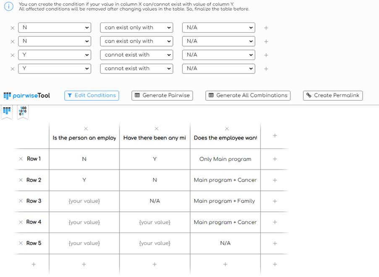The height and width of the screenshot is (277, 379).
Task: Edit Row 4 first column placeholder value
Action: [x=84, y=222]
